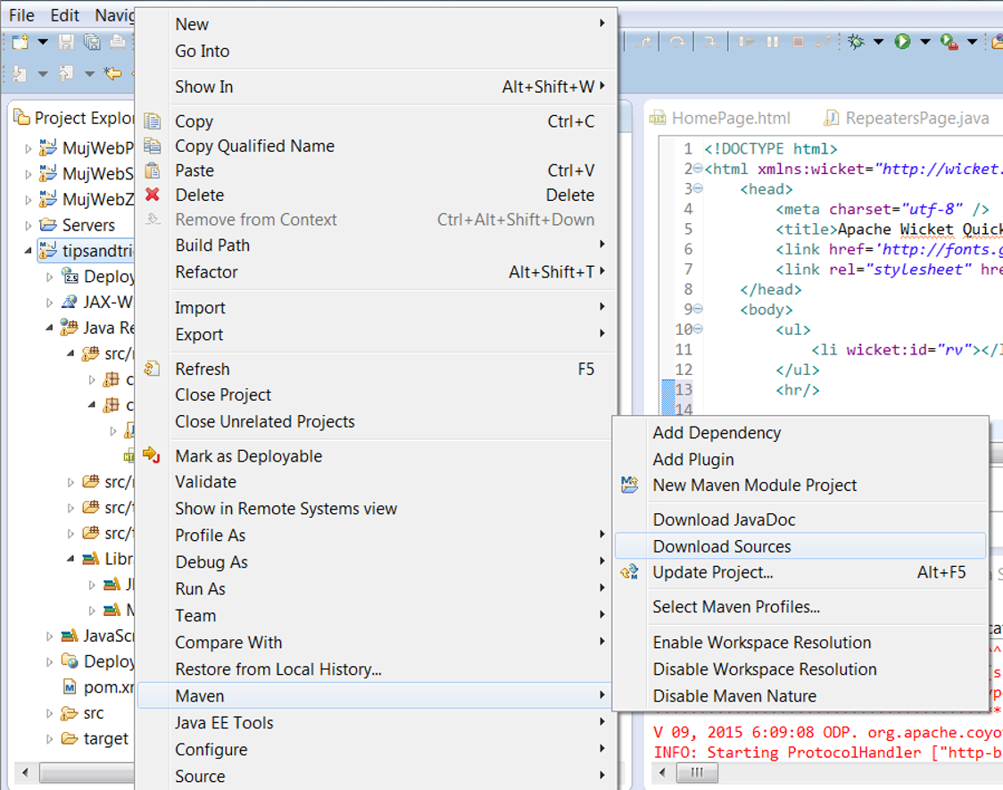Click the green Run button icon

point(902,42)
